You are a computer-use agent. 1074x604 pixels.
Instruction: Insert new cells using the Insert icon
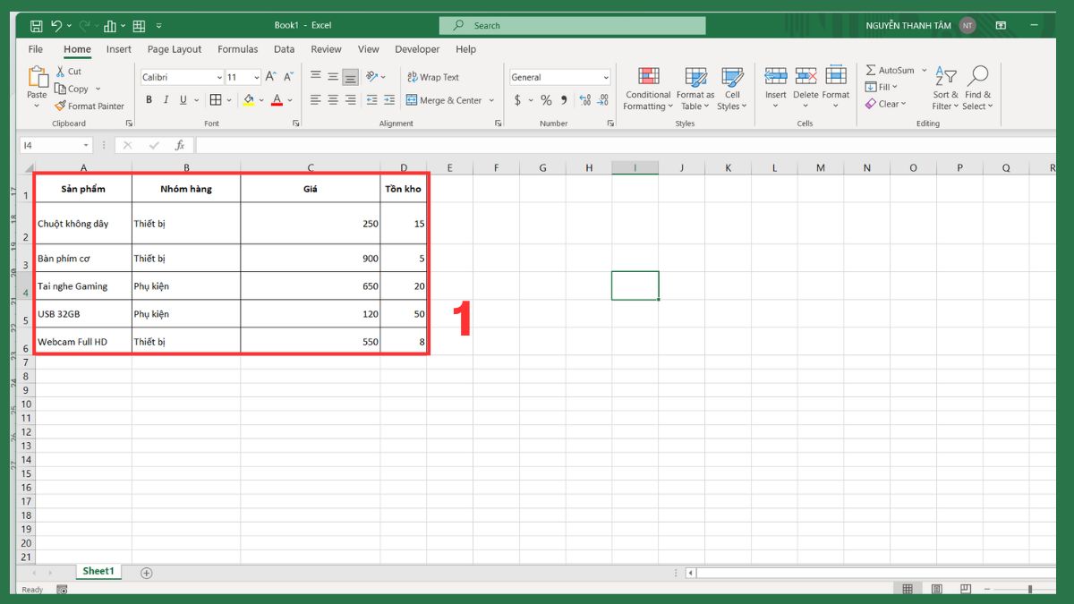775,87
